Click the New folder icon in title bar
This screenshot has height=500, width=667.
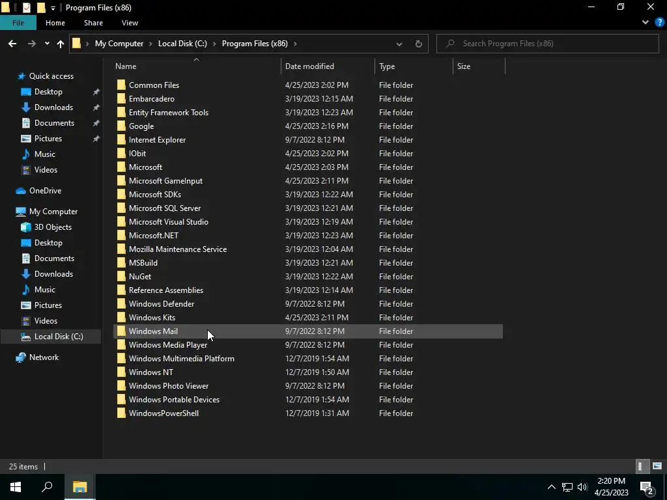(x=41, y=8)
